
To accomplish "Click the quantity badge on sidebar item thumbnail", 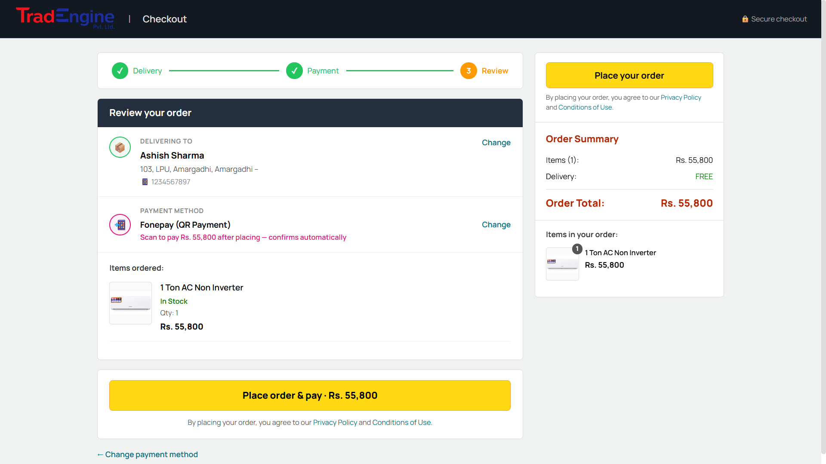I will (x=577, y=249).
